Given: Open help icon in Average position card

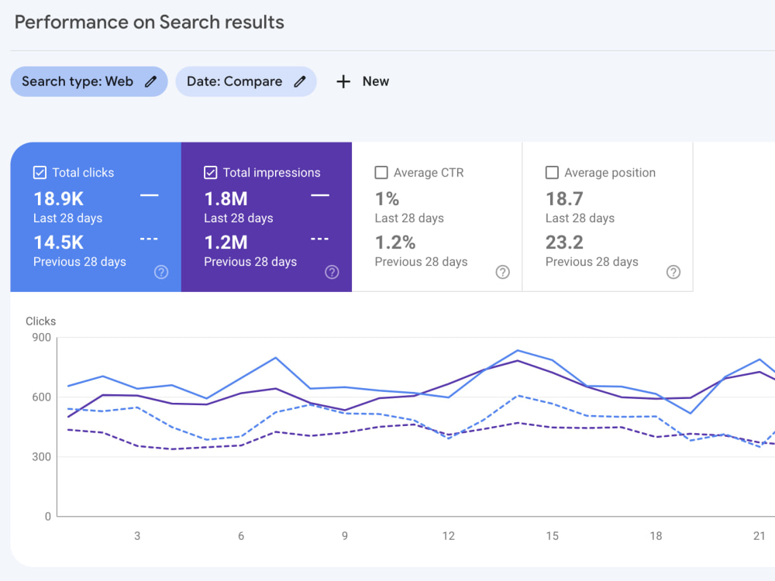Looking at the screenshot, I should tap(673, 272).
